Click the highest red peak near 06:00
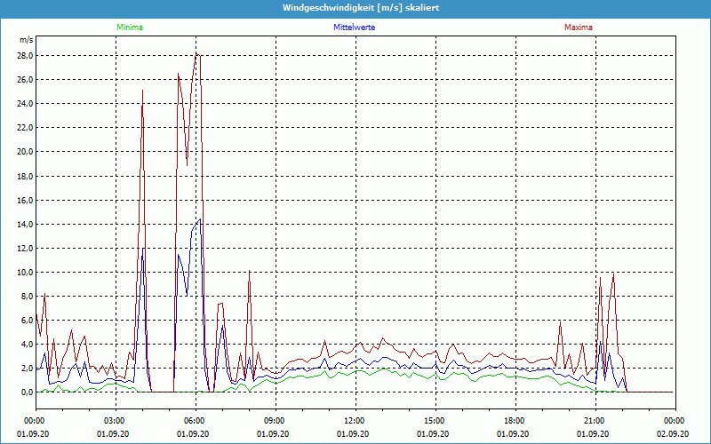The width and height of the screenshot is (711, 444). [197, 53]
